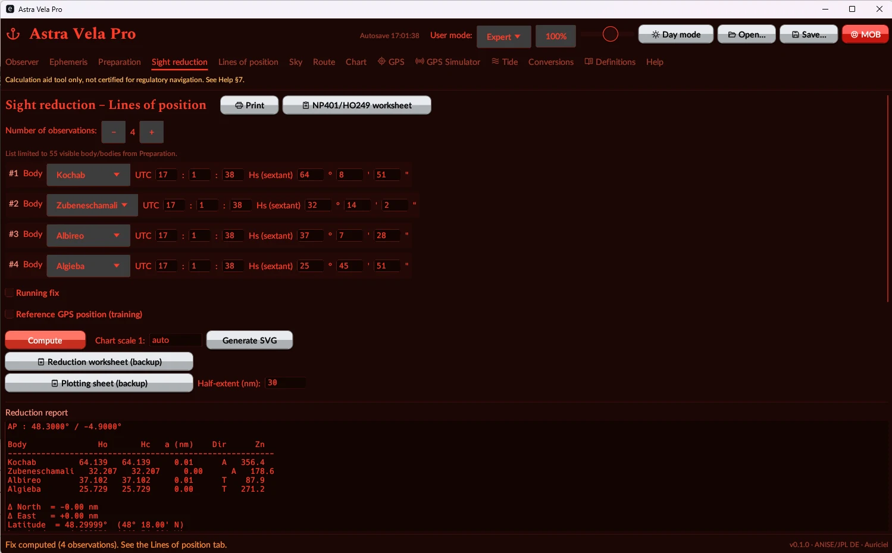Switch to the Tide tab

point(505,62)
